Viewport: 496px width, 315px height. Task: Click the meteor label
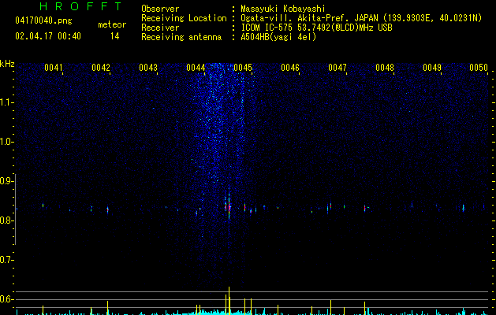tap(112, 24)
